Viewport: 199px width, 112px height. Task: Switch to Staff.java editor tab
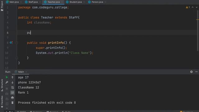(x=33, y=2)
